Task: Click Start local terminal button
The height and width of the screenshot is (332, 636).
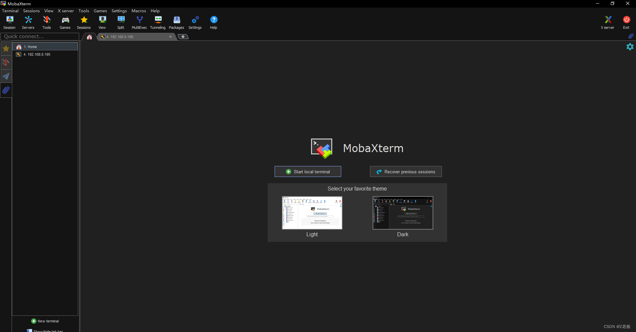Action: point(308,172)
